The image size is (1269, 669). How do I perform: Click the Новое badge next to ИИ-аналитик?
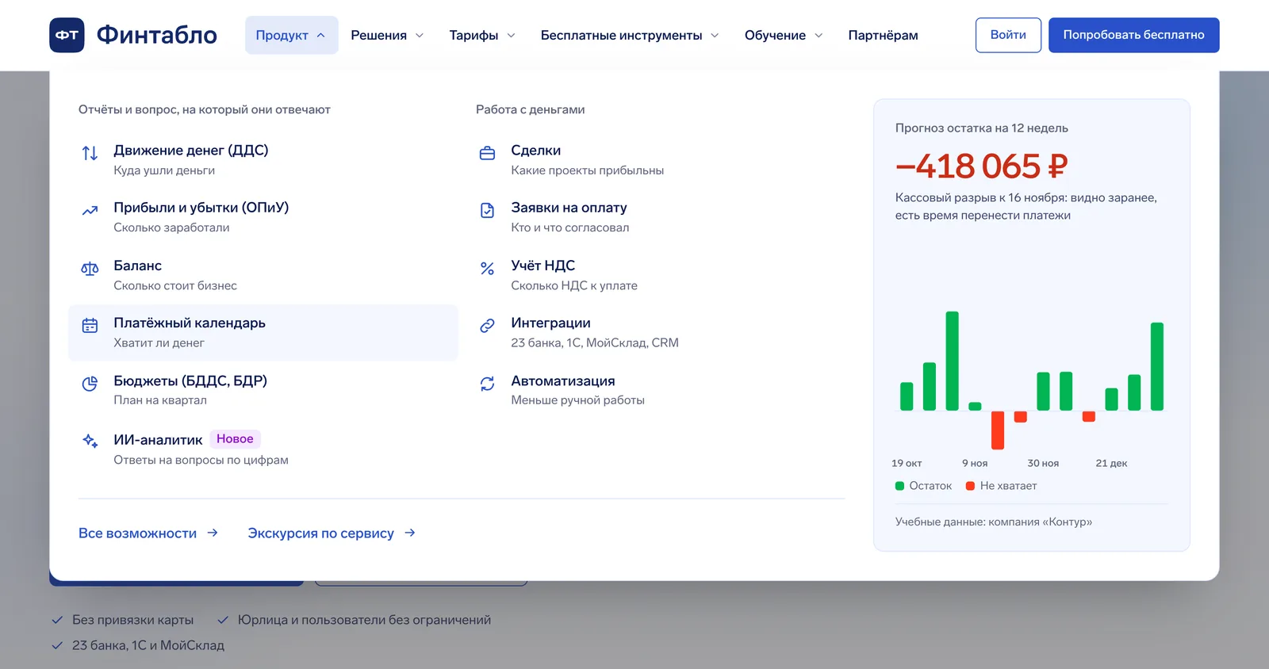[235, 439]
